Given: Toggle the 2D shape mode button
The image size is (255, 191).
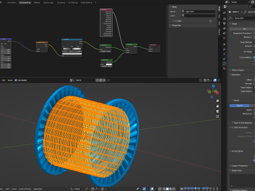Looking at the screenshot, I should (244, 29).
